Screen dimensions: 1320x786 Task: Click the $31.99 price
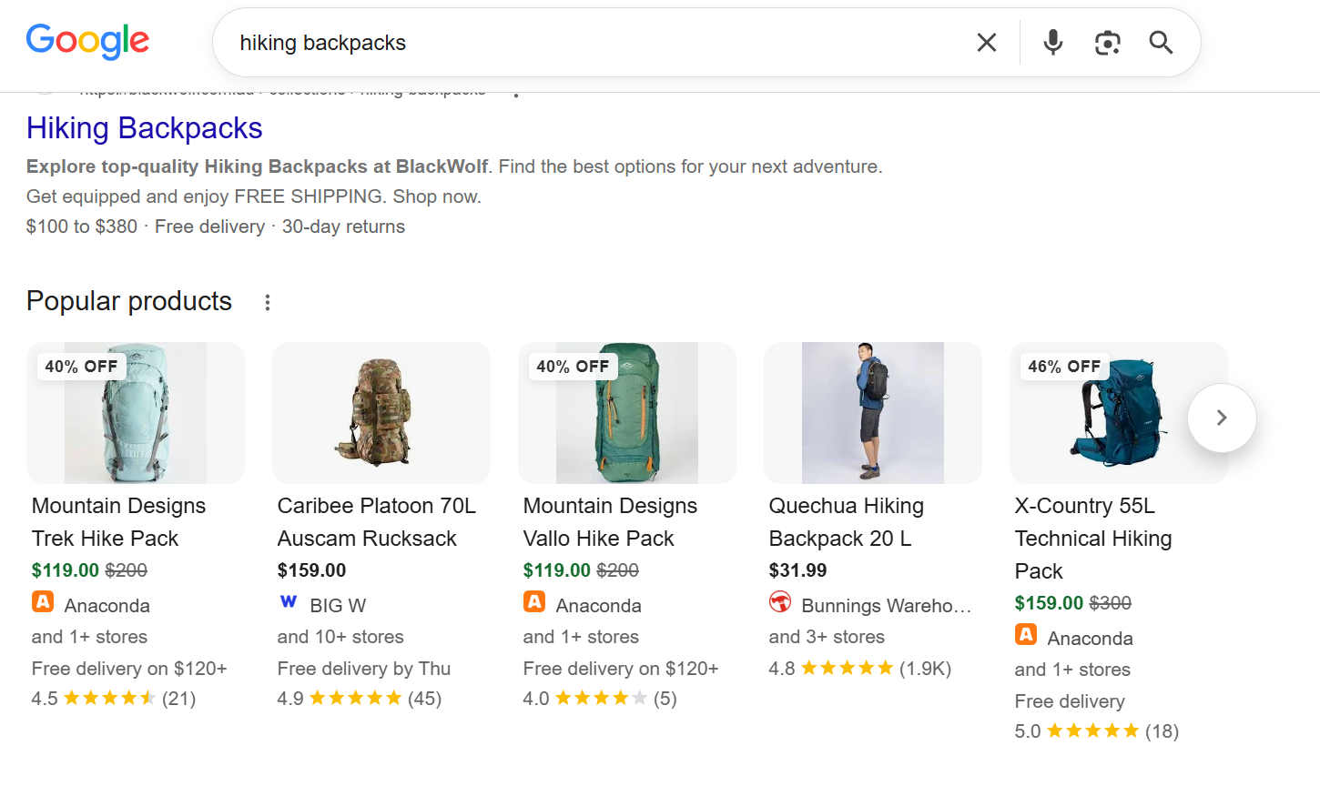pyautogui.click(x=798, y=570)
